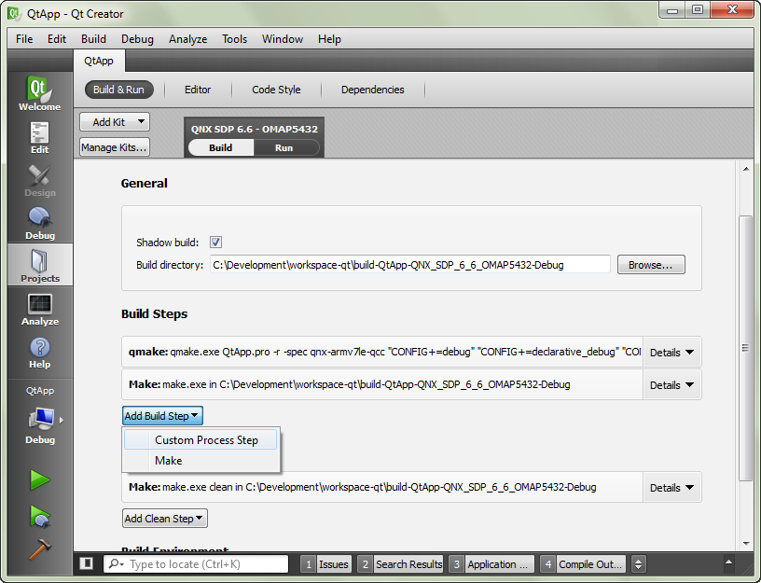The width and height of the screenshot is (761, 583).
Task: Click the Start Debugging run icon
Action: tap(39, 515)
